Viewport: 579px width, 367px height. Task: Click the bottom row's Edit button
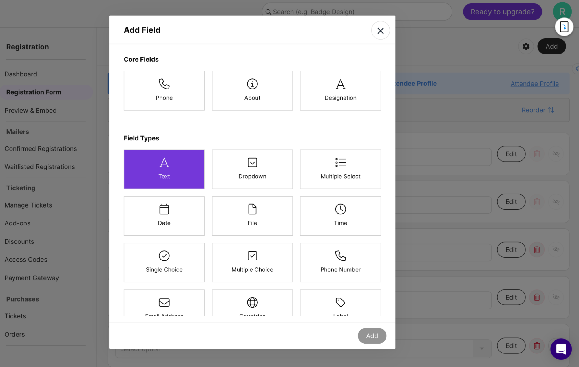[x=511, y=346]
